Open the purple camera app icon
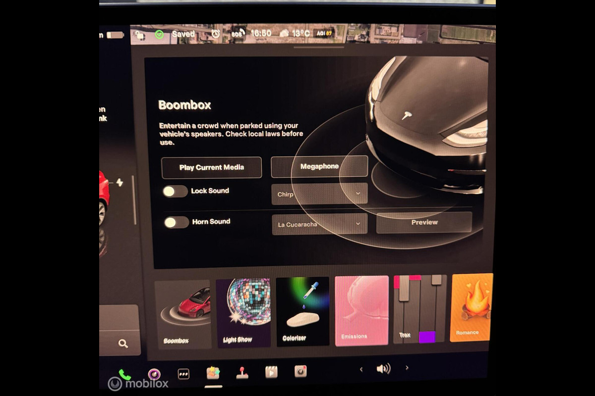The width and height of the screenshot is (595, 396). [x=154, y=374]
